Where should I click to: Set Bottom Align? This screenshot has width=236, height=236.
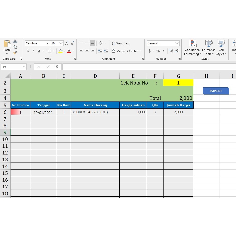(x=93, y=43)
